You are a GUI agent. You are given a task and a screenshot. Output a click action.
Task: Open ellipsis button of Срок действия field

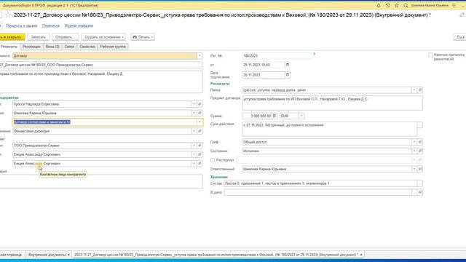(x=420, y=125)
